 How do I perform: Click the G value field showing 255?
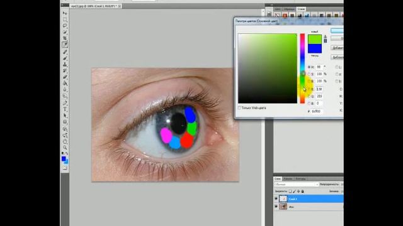pyautogui.click(x=319, y=96)
